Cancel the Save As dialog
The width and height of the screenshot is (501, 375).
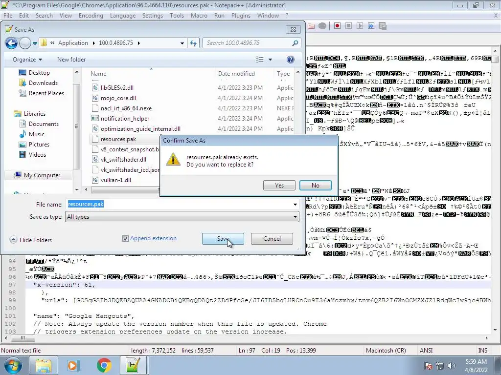[x=272, y=238]
